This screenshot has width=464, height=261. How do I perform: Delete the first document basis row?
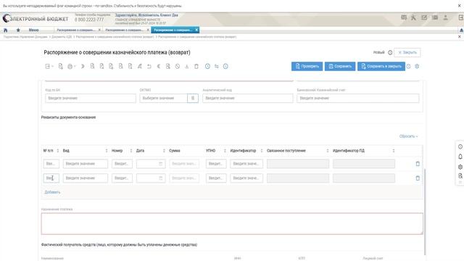coord(418,164)
